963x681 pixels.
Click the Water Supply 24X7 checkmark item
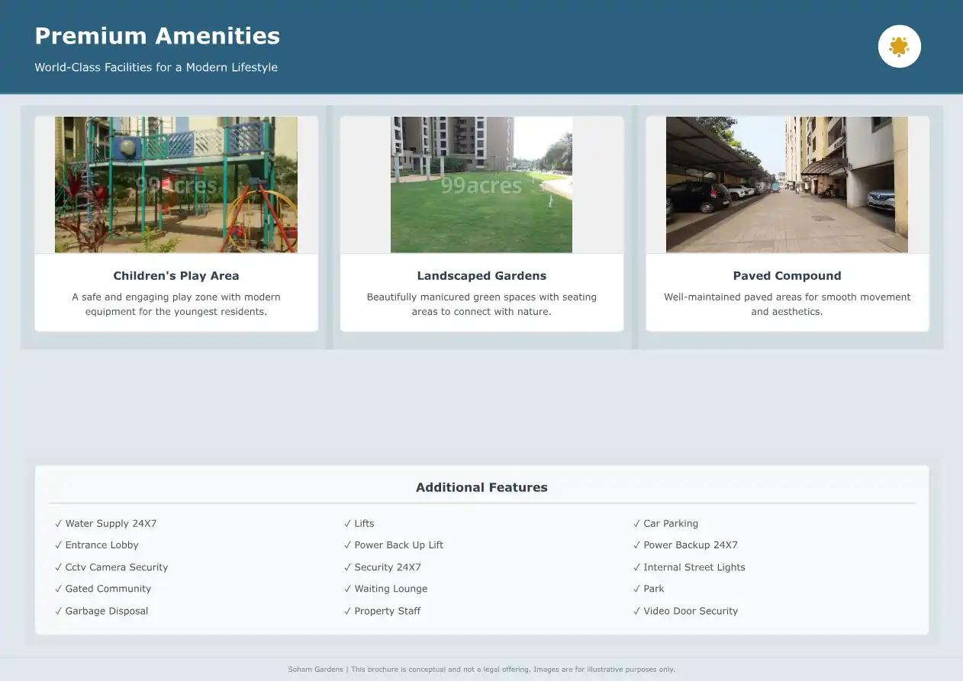point(106,524)
